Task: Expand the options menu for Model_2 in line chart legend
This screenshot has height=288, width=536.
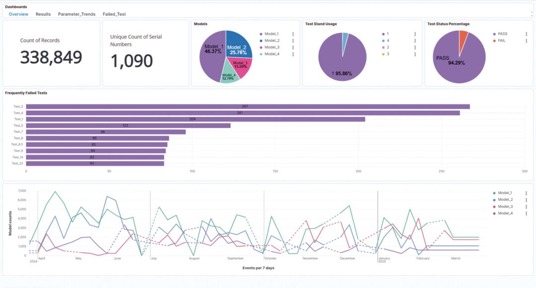Action: (x=525, y=200)
